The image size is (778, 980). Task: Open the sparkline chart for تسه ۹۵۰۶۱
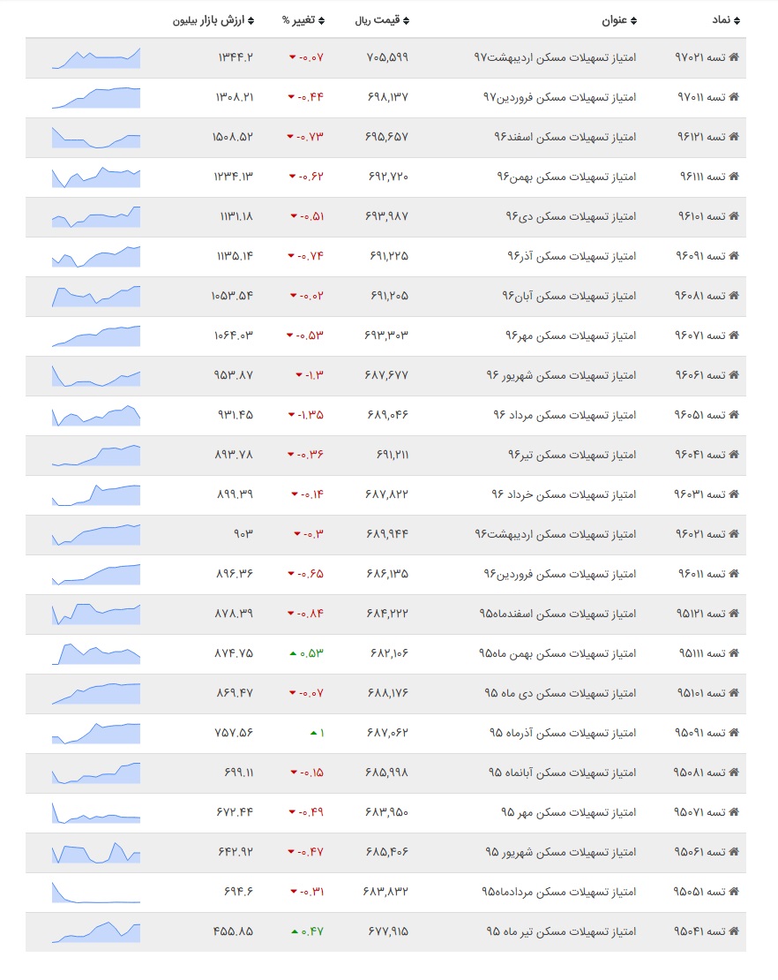coord(96,853)
